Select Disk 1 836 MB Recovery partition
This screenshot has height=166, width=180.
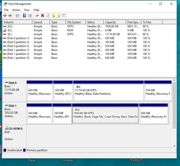pos(154,114)
